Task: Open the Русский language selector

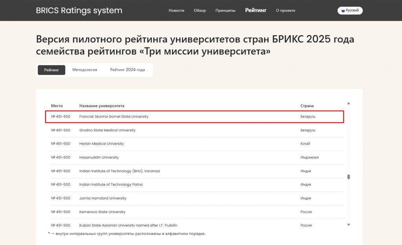Action: (350, 11)
